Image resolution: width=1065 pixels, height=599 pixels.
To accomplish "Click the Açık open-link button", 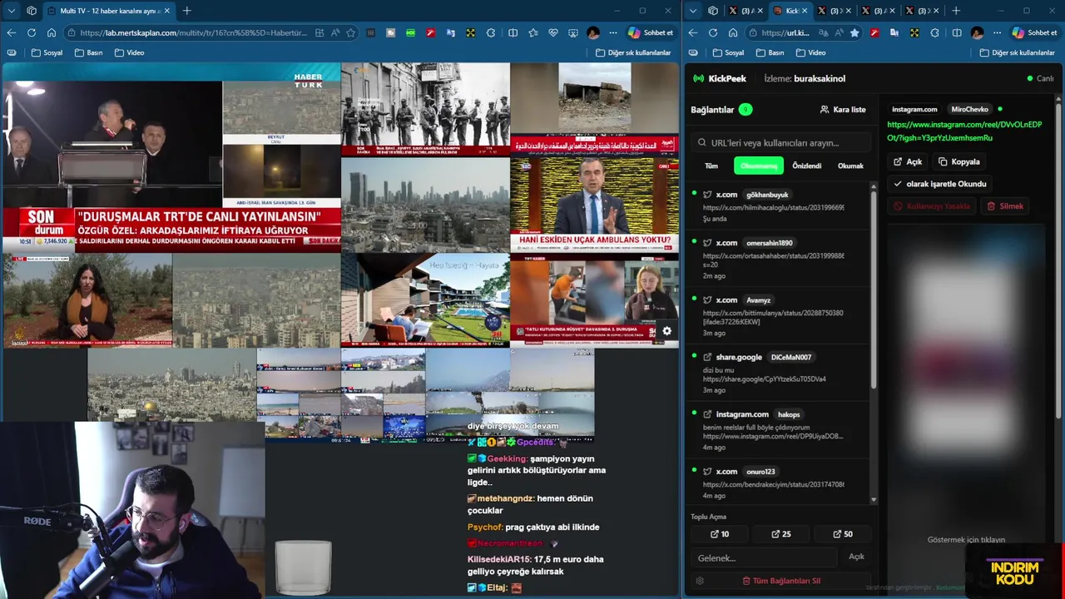I will pos(908,161).
